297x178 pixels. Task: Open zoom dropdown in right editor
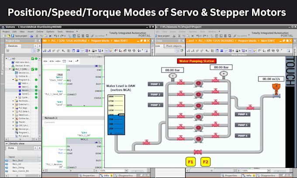[269, 171]
